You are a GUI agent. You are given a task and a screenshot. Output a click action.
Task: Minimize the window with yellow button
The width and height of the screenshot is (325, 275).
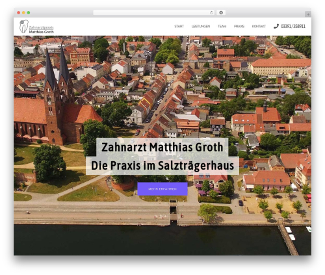click(23, 13)
